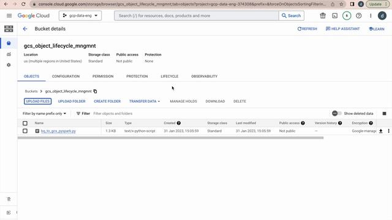Copy bucket name with the clipboard icon
Screen dimensions: 392x220
(x=96, y=91)
